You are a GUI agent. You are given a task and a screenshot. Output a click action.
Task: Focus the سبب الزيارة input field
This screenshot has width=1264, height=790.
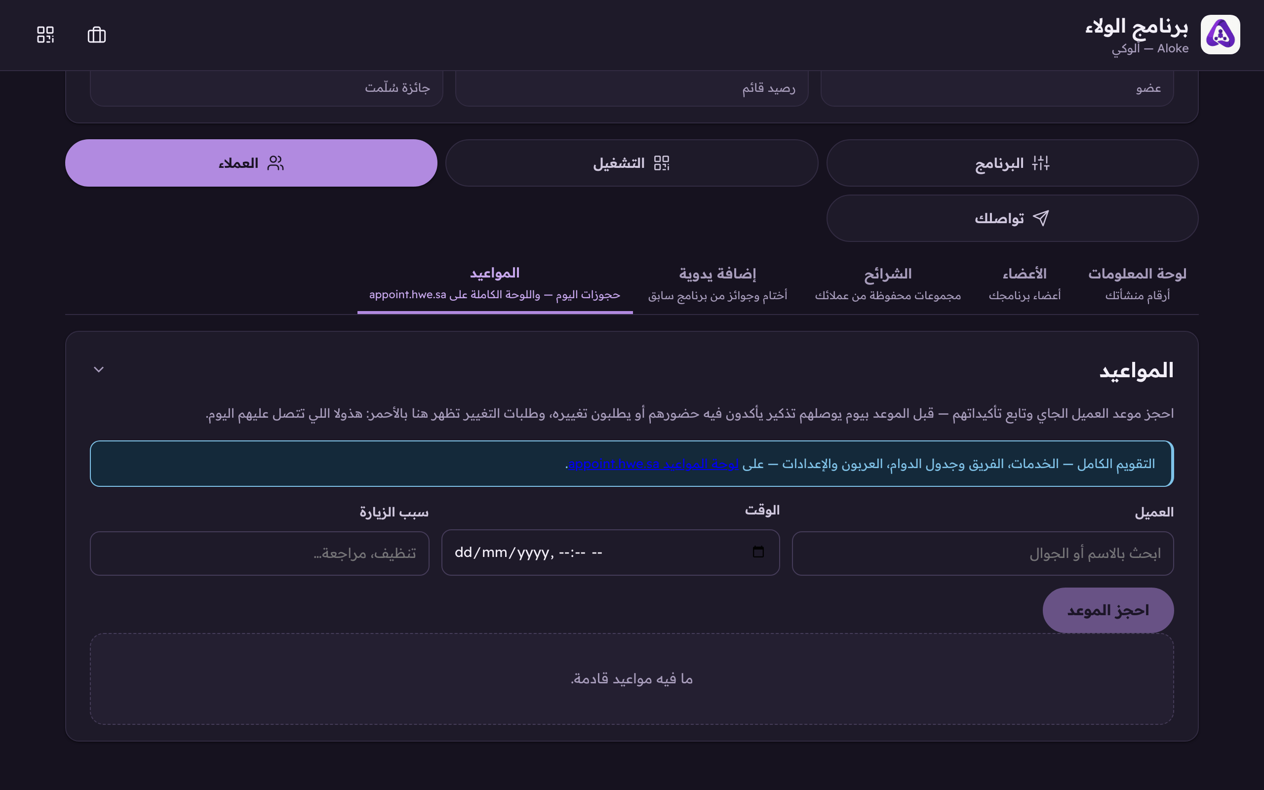(x=260, y=553)
